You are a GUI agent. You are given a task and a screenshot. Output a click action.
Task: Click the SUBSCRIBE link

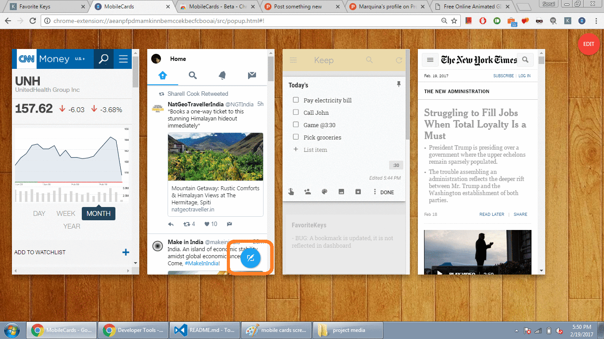504,76
